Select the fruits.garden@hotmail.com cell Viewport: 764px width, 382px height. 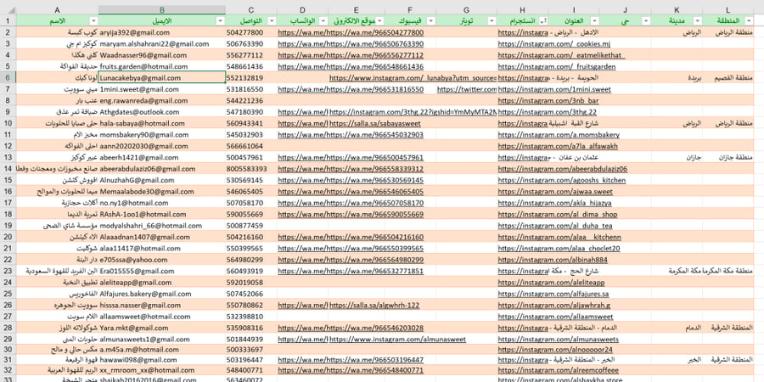point(162,67)
